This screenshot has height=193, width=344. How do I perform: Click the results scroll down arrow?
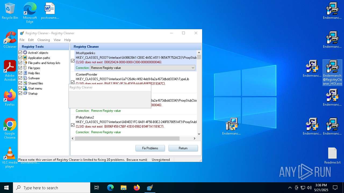tap(199, 134)
